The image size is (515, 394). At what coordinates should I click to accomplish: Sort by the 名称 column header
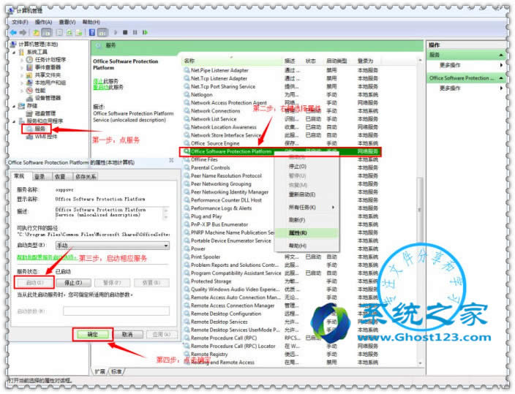coord(232,61)
